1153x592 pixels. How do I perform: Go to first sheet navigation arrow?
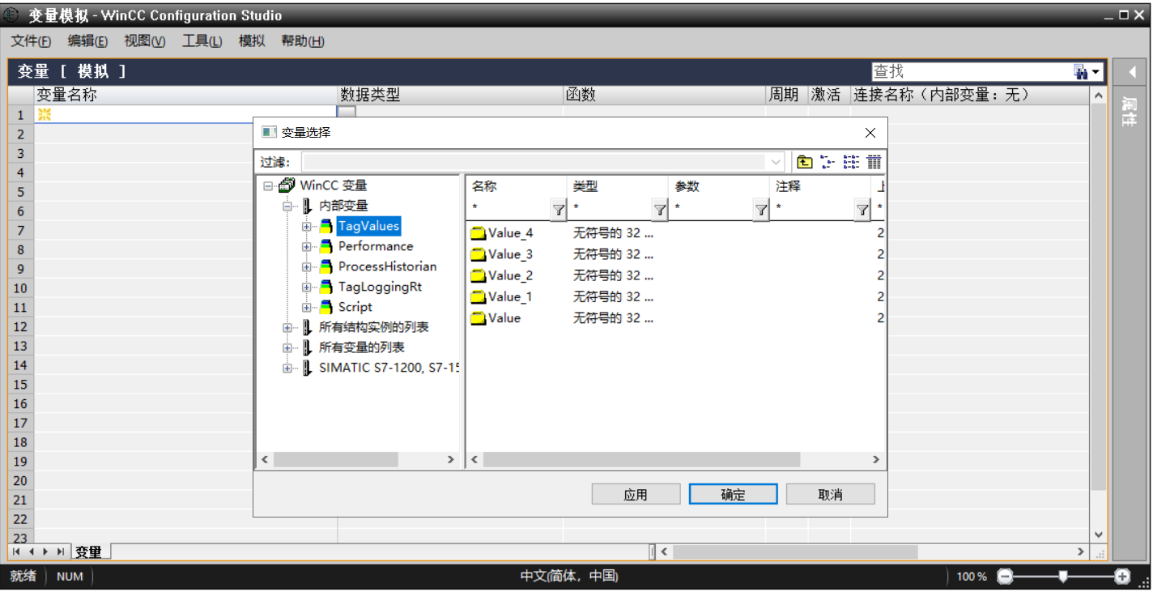click(17, 552)
